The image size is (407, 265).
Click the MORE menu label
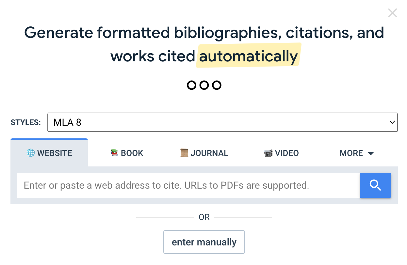[x=351, y=153]
